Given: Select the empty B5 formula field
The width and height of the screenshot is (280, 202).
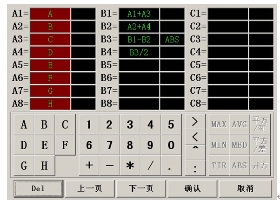Looking at the screenshot, I should click(139, 65).
